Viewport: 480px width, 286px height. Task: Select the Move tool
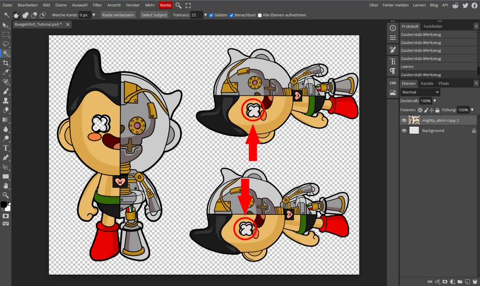6,25
